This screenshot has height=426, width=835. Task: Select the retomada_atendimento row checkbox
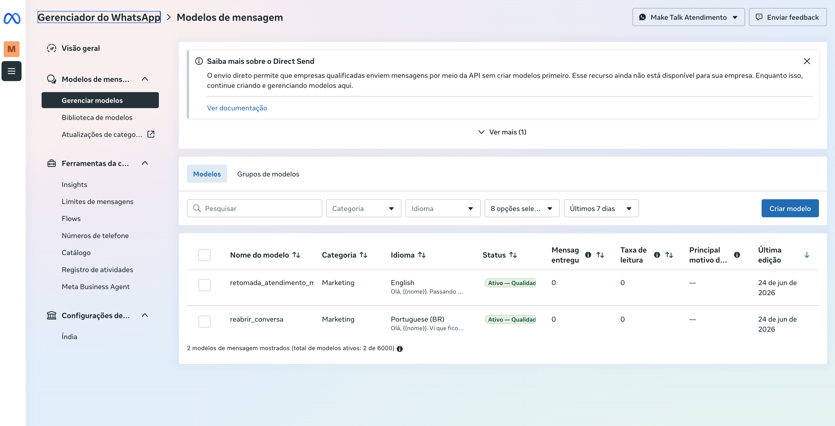point(204,285)
